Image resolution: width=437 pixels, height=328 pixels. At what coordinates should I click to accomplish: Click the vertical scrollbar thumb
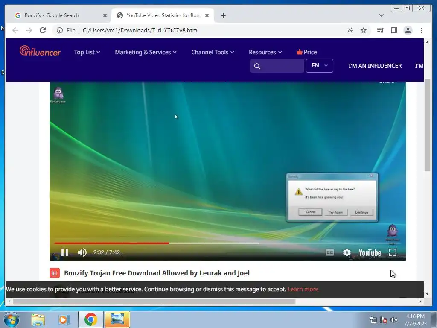[x=427, y=125]
